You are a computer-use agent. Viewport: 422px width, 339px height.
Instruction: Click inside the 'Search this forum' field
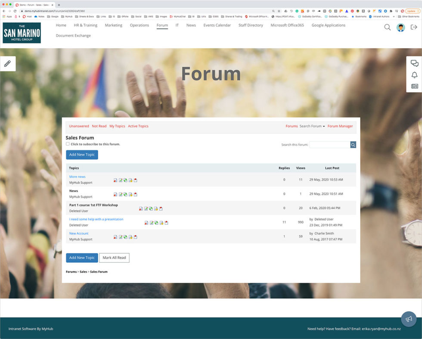pyautogui.click(x=329, y=144)
